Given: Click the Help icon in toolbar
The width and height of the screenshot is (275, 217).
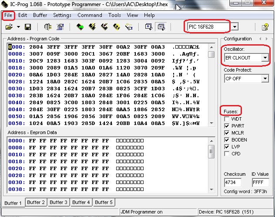Looking at the screenshot, I should pyautogui.click(x=264, y=27).
